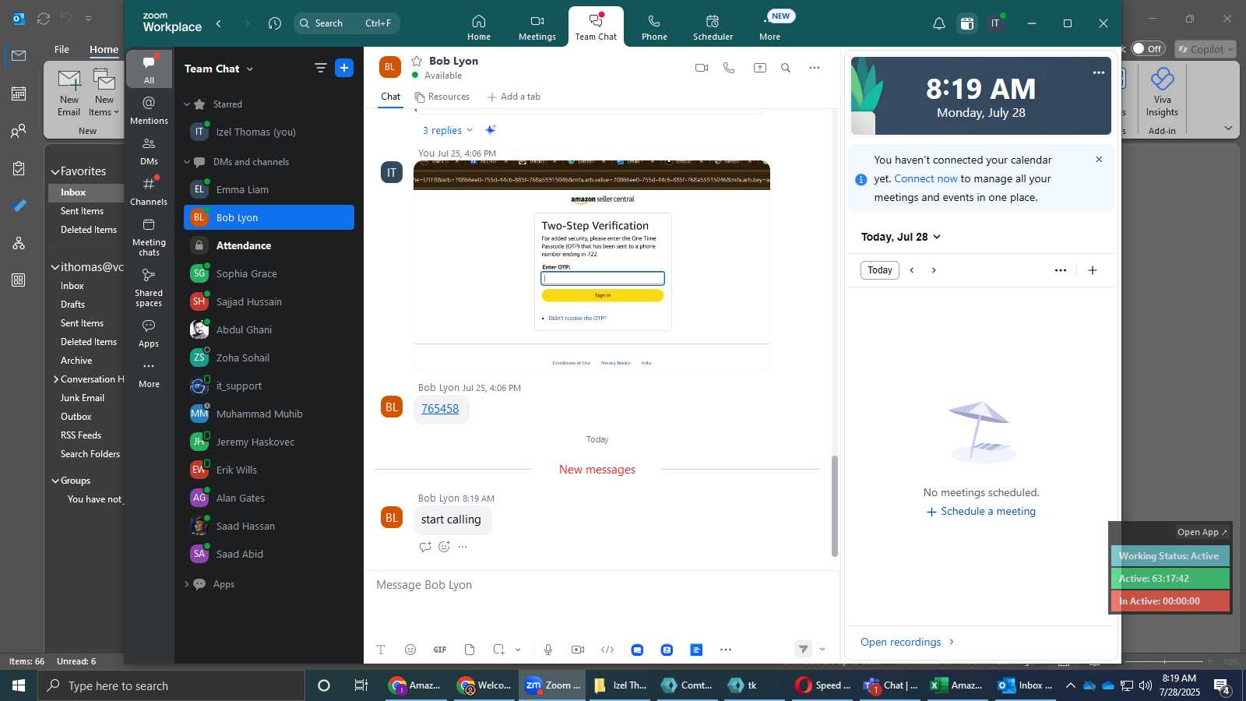Image resolution: width=1246 pixels, height=701 pixels.
Task: Insert a code snippet
Action: pos(607,650)
